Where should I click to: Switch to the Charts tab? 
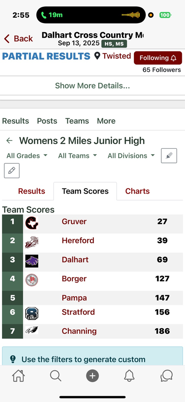[x=137, y=191]
